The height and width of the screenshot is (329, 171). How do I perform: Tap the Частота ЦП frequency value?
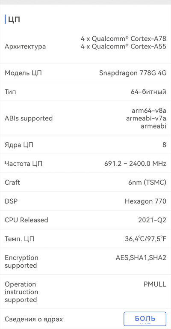(x=135, y=164)
